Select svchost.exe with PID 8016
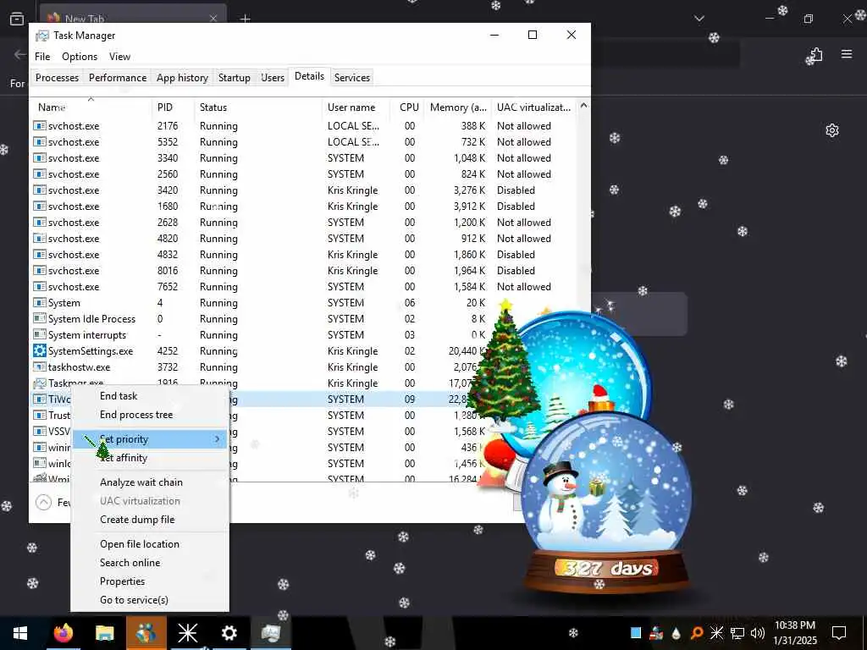The image size is (867, 650). 304,271
